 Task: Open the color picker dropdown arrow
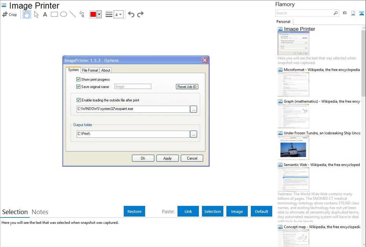99,14
